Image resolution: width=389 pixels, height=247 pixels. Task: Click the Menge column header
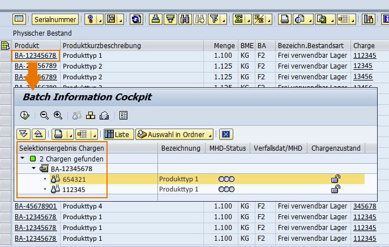coord(224,45)
